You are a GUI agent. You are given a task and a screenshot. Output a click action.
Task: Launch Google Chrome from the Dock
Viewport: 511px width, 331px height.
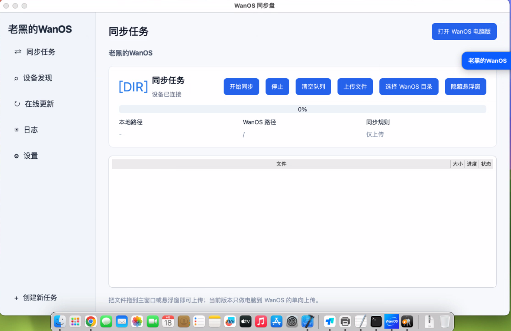click(91, 322)
